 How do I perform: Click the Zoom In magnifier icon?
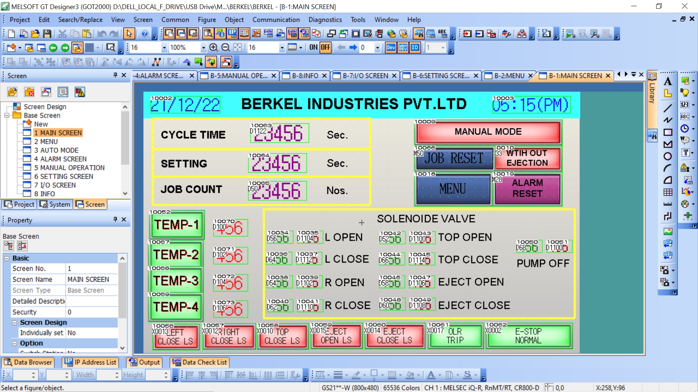coord(214,48)
